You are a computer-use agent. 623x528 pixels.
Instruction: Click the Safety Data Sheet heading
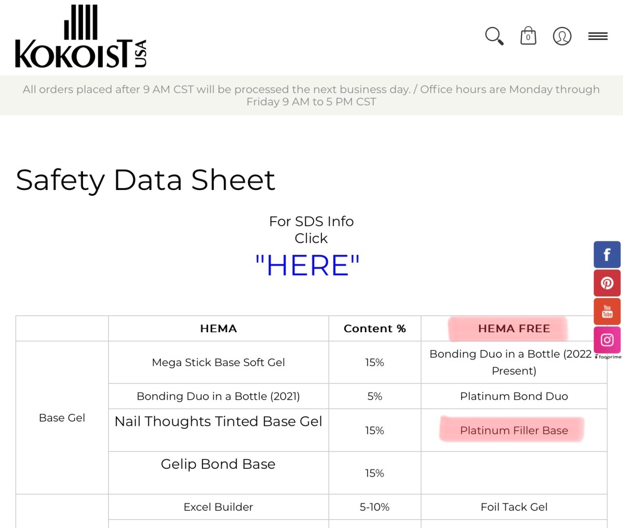point(145,180)
